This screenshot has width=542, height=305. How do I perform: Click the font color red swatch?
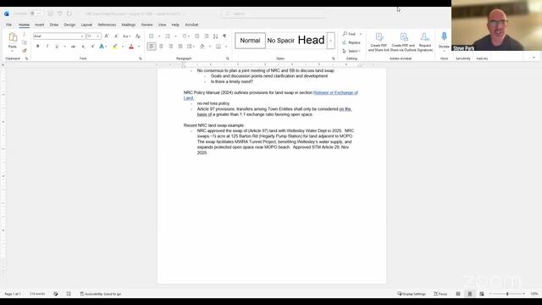[x=131, y=47]
